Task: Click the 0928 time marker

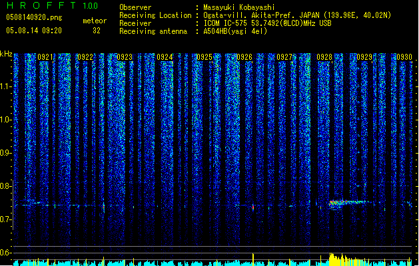Action: 324,57
